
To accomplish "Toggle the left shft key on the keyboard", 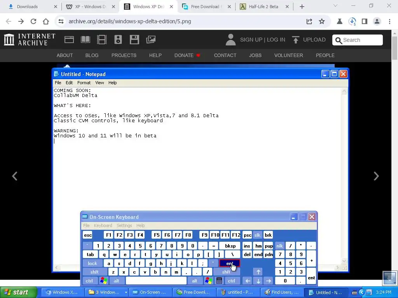I will tap(94, 272).
